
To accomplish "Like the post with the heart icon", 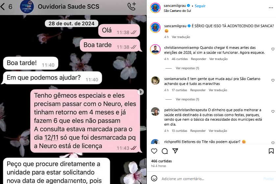I will [154, 151].
